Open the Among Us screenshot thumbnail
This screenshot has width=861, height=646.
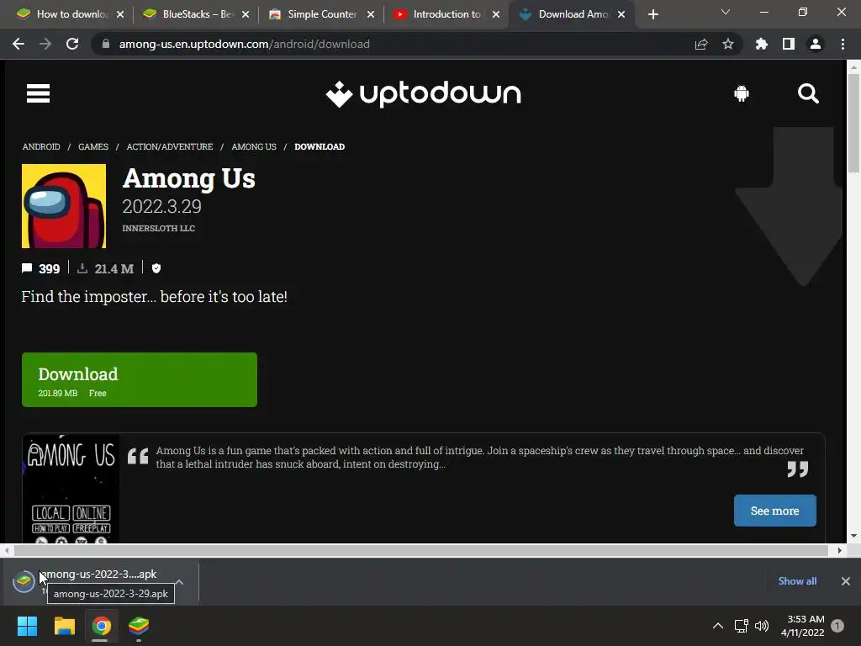click(71, 489)
